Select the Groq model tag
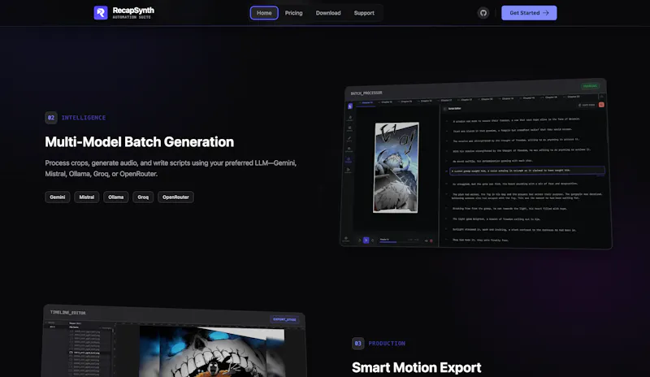 point(143,197)
